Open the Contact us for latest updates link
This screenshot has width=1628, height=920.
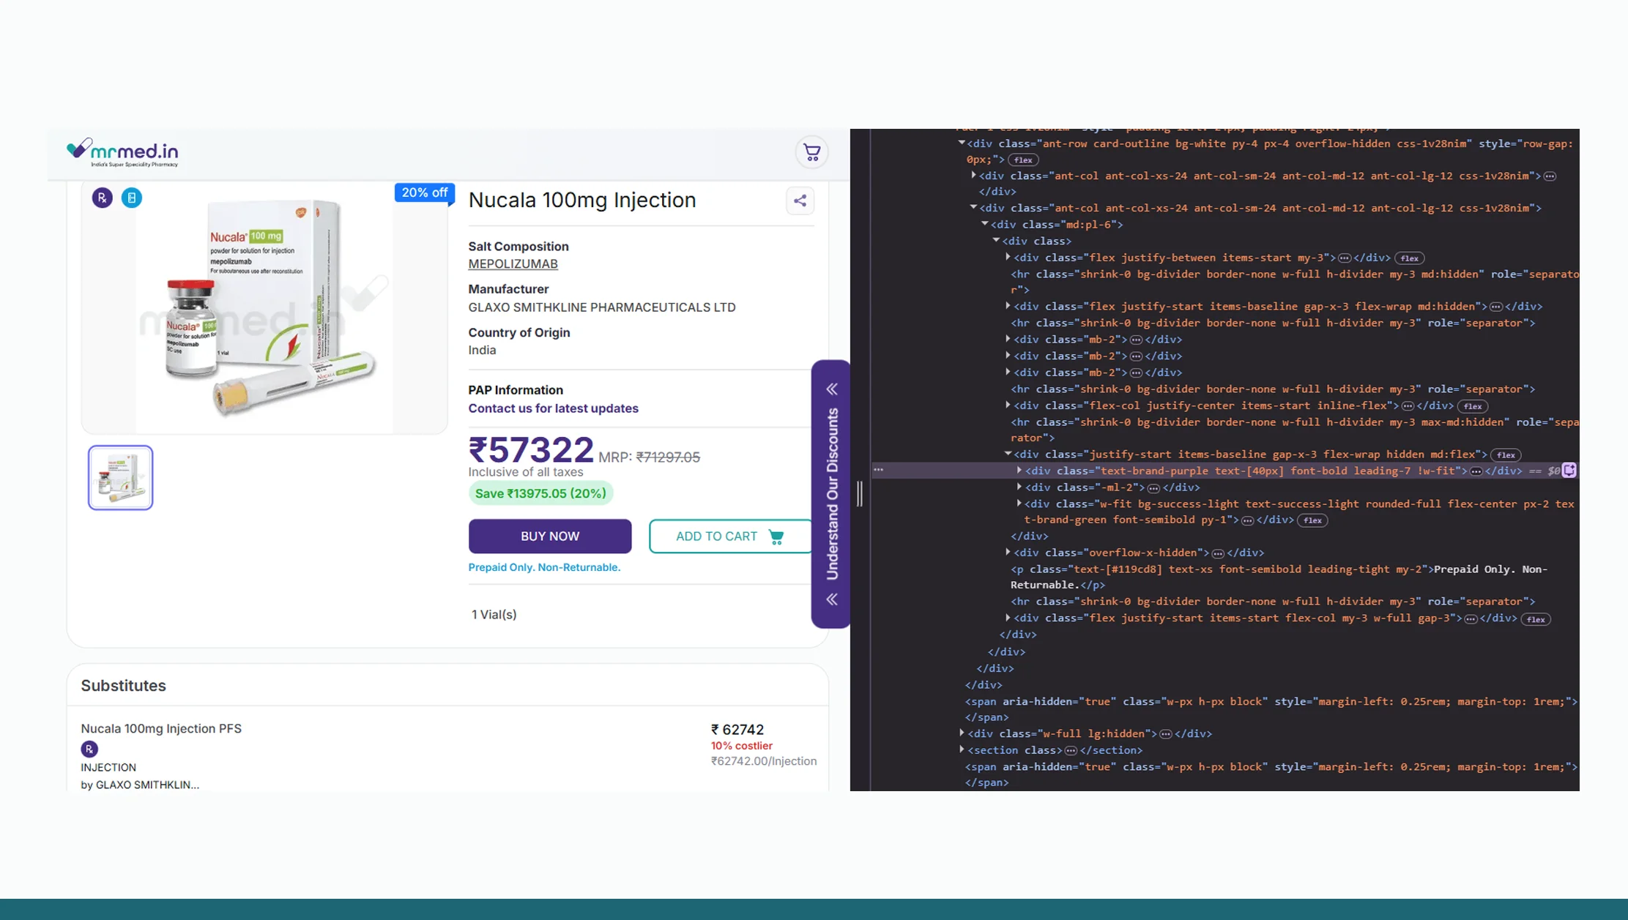pyautogui.click(x=553, y=408)
